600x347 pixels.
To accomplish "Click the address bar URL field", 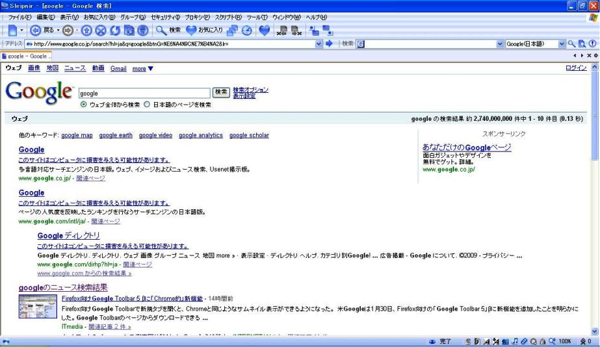I will click(x=170, y=44).
